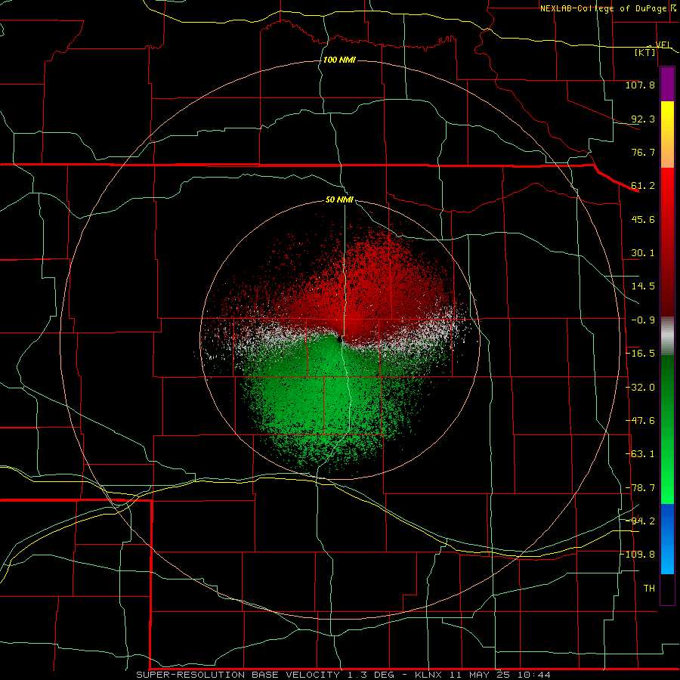
Task: Click the 50 NMI range ring label
Action: (339, 200)
